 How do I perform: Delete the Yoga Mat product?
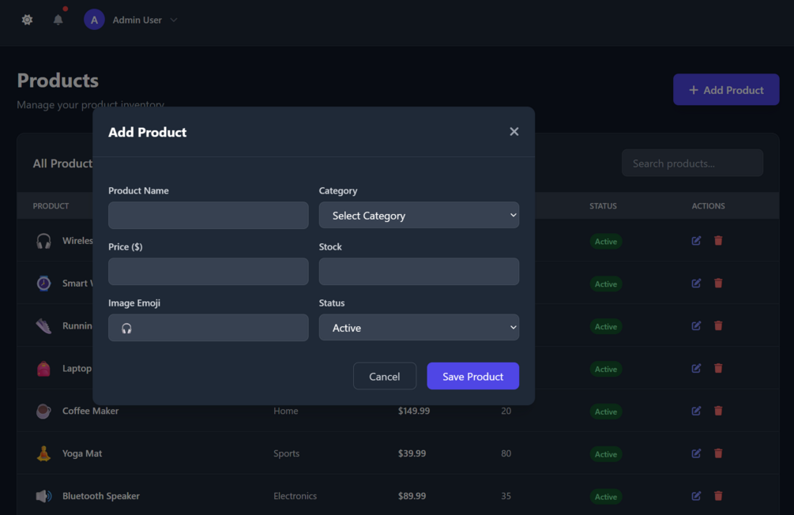718,453
